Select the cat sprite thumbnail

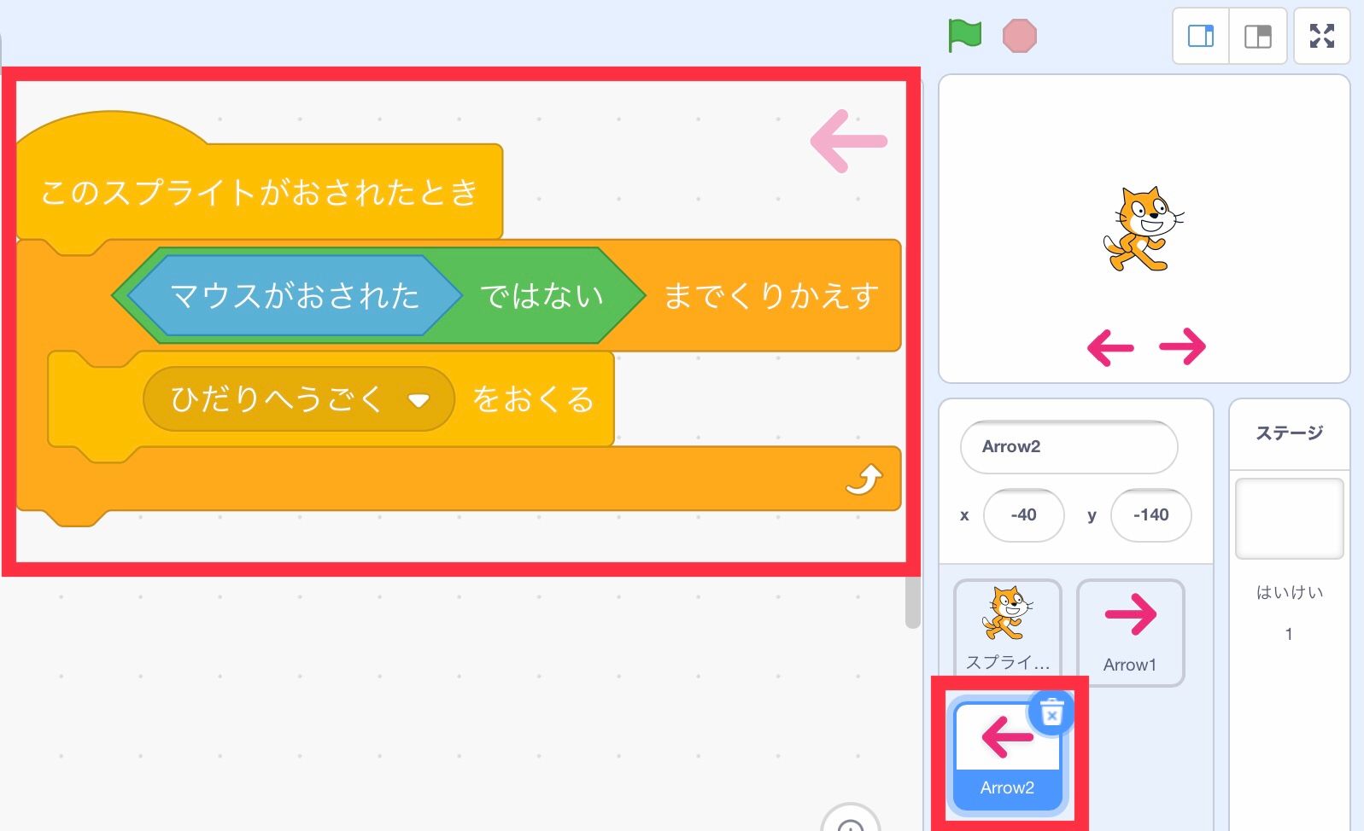(1008, 628)
